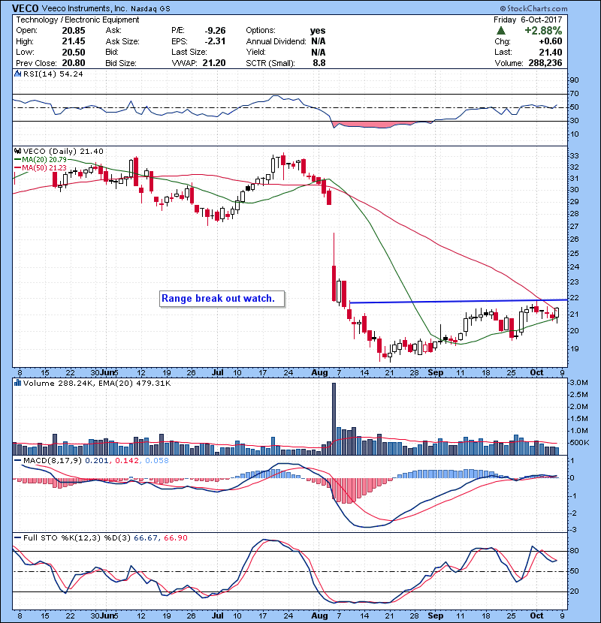The width and height of the screenshot is (601, 623).
Task: Click the VECO (Daily) candlestick legend icon
Action: click(17, 151)
